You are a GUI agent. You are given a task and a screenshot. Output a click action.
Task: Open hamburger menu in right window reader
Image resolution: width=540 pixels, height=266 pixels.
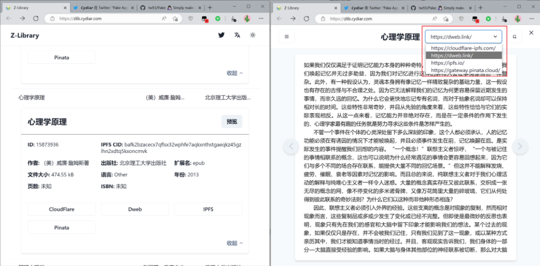point(286,36)
